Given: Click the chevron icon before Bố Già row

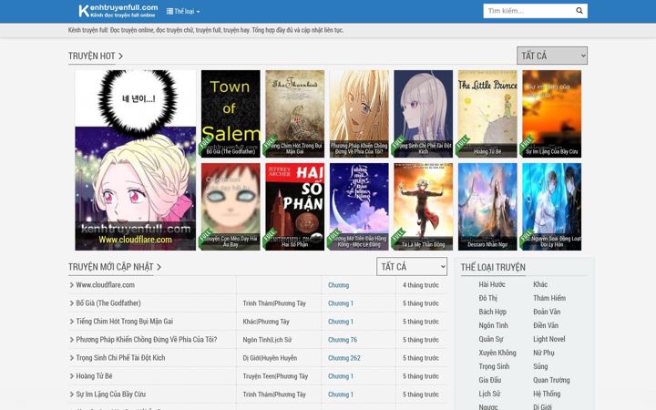Looking at the screenshot, I should [x=72, y=303].
